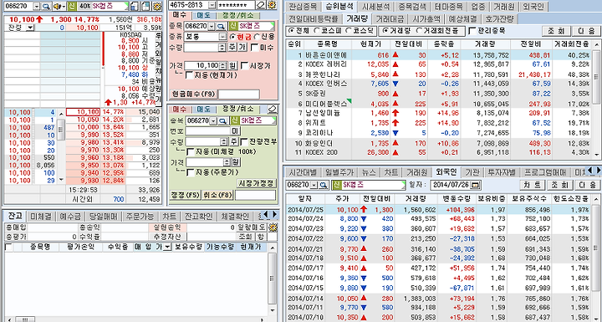Enable the 관리종목 checkbox
Image resolution: width=602 pixels, height=322 pixels.
coord(472,30)
